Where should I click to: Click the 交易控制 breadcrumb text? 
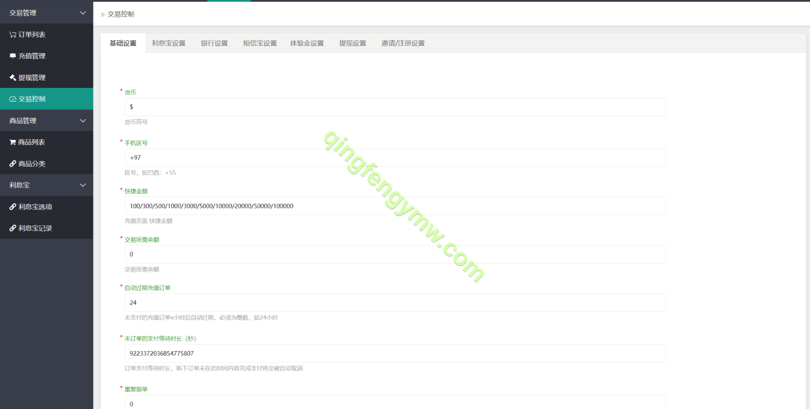point(121,14)
